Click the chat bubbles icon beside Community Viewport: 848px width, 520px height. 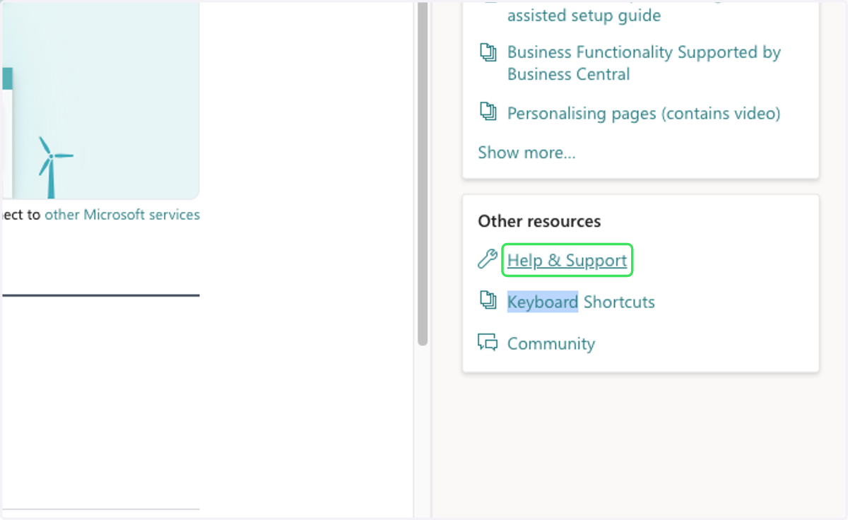coord(488,343)
